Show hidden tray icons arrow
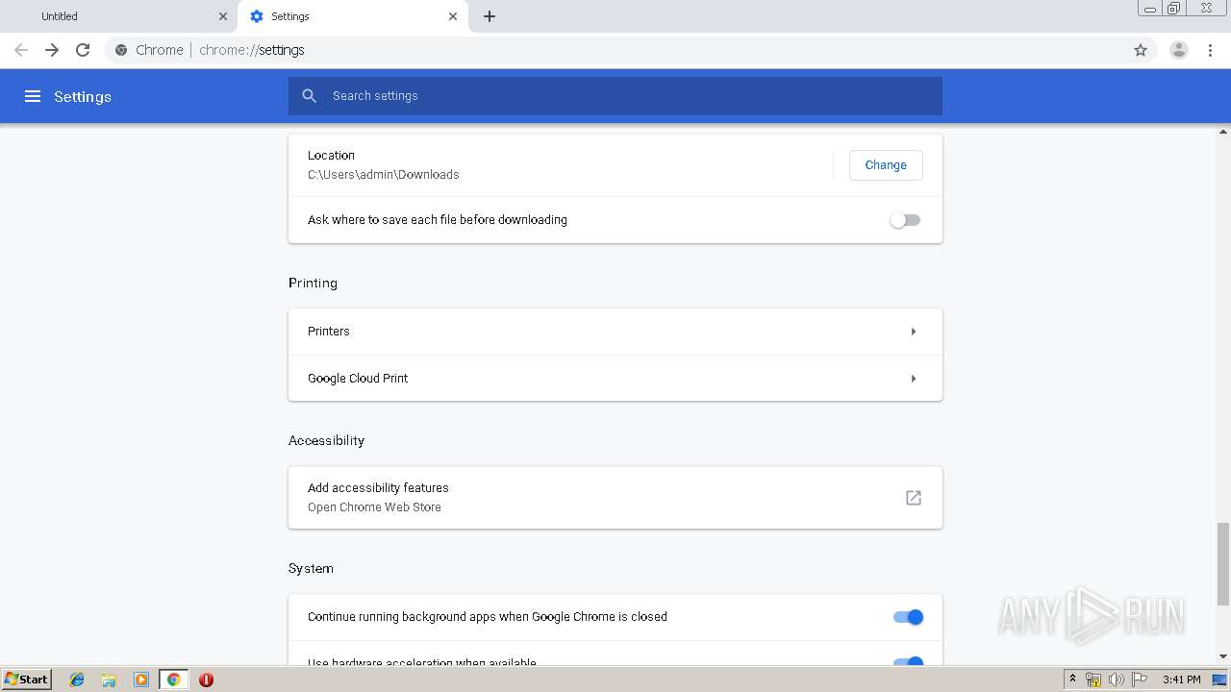Viewport: 1231px width, 692px height. [1072, 679]
